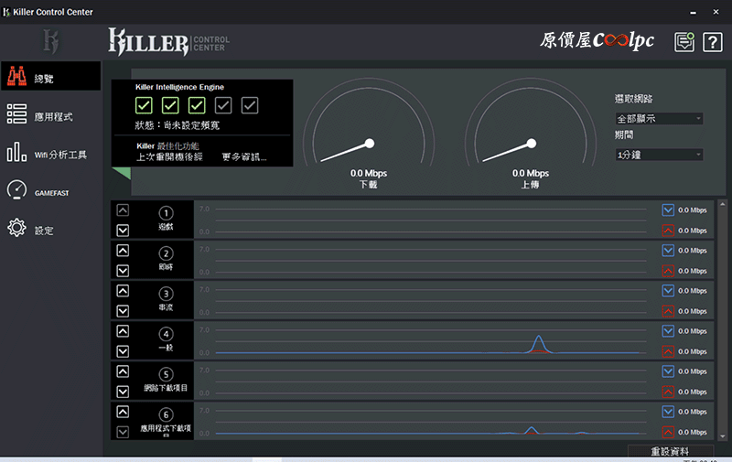Viewport: 732px width, 462px height.
Task: Move priority 1 遊戲 up
Action: coord(123,210)
